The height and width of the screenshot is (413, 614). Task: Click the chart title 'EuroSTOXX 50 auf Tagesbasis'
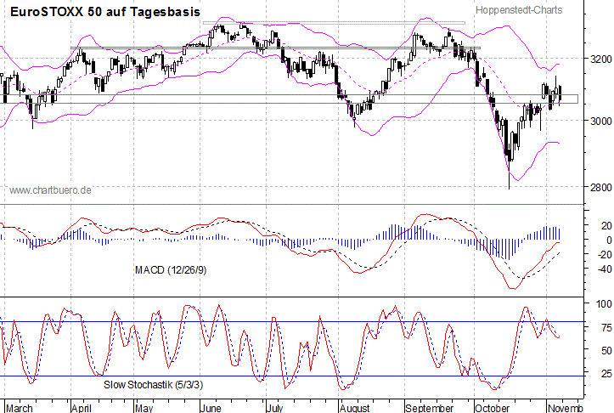[105, 12]
